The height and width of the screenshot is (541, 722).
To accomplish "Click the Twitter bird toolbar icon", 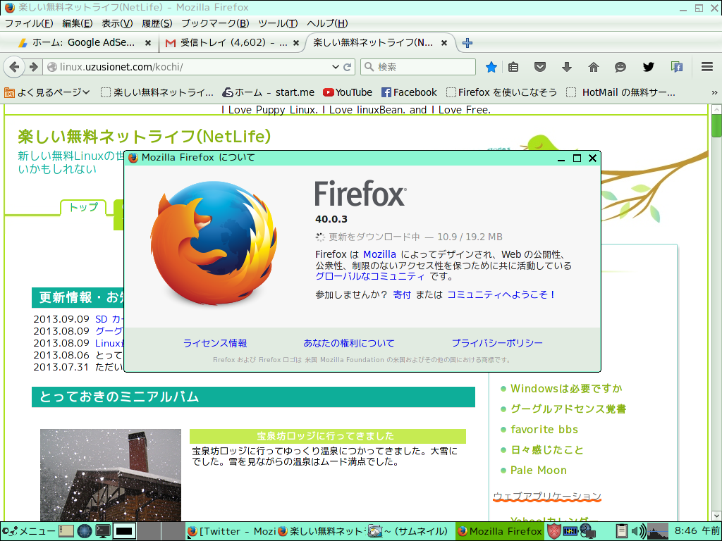I will 649,67.
